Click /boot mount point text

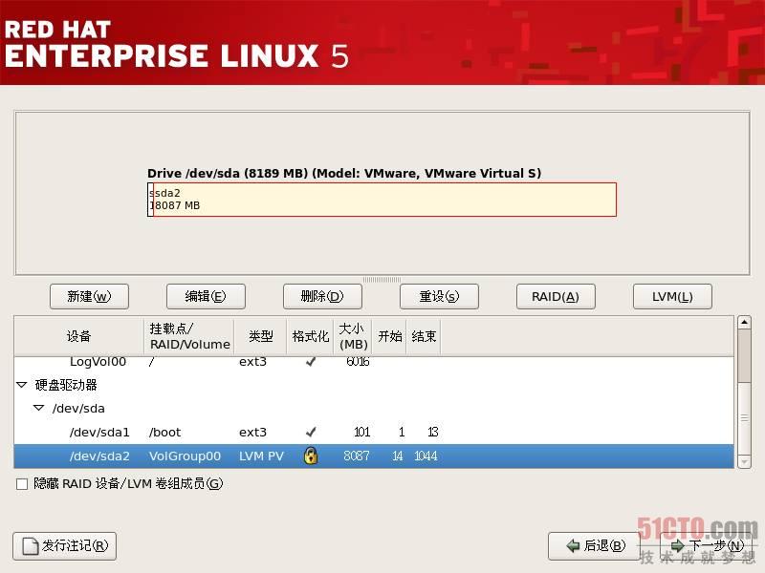pyautogui.click(x=164, y=433)
